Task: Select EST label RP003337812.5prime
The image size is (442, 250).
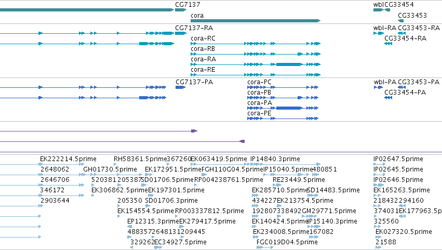Action: coord(209,212)
